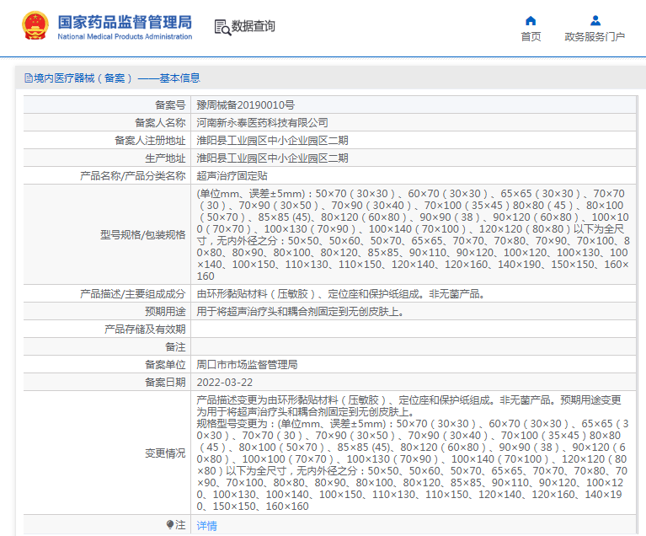The width and height of the screenshot is (646, 536).
Task: Click 数据查询 heading text
Action: 253,26
